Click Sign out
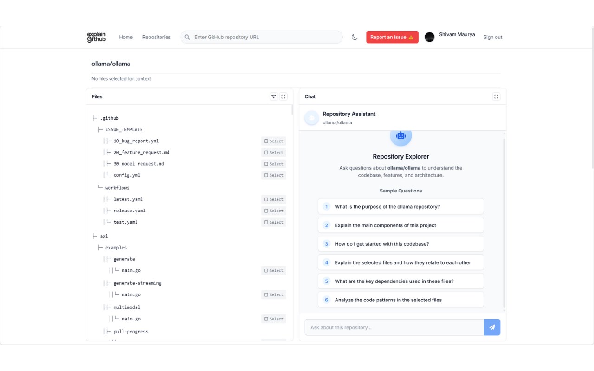Viewport: 594px width, 371px height. (x=493, y=37)
